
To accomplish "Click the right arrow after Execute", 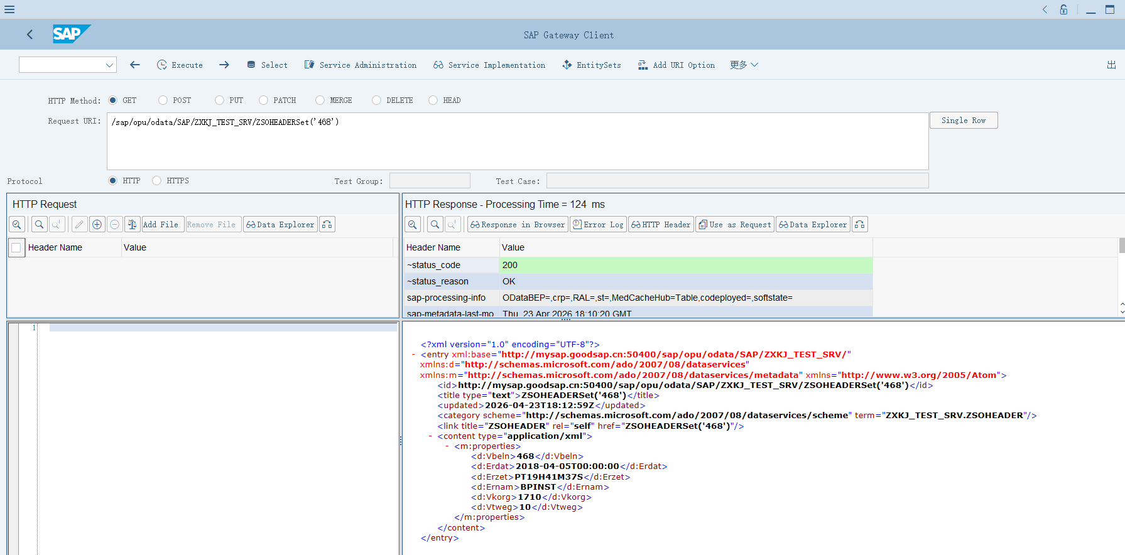I will [224, 65].
